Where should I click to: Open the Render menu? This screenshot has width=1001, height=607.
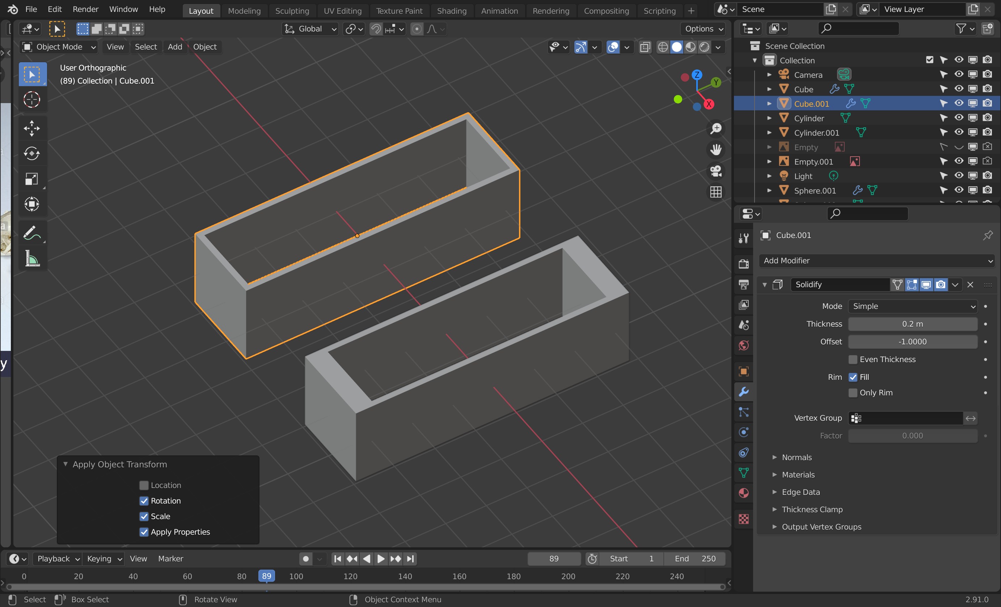coord(85,9)
